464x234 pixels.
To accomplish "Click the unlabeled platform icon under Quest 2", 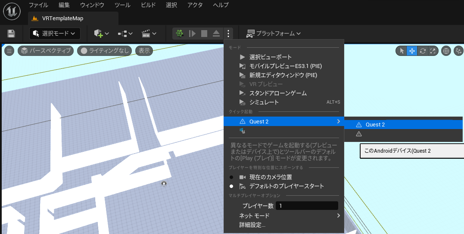I will pos(243,131).
